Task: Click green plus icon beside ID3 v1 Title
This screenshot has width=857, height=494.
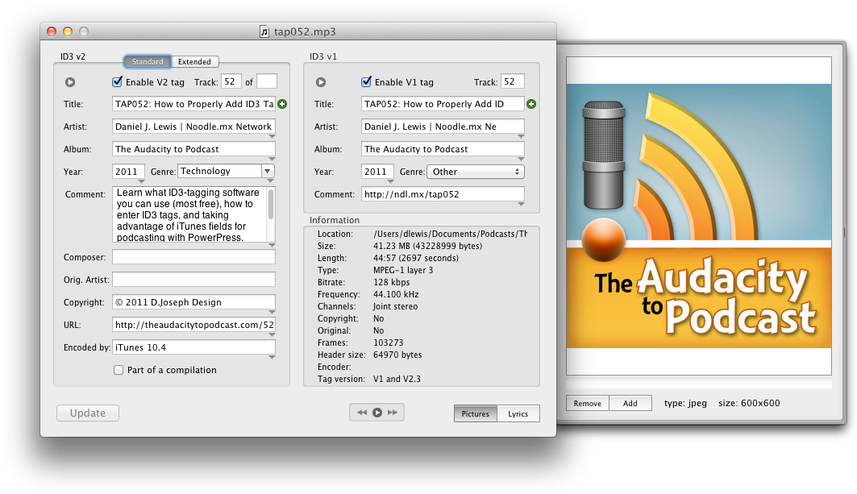Action: click(531, 104)
